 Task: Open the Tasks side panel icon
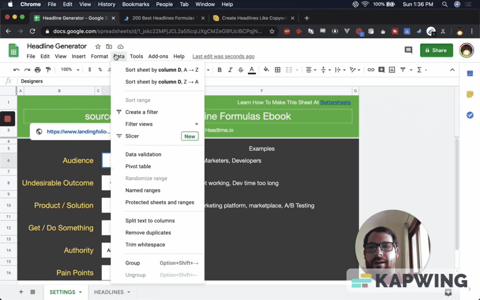click(470, 115)
